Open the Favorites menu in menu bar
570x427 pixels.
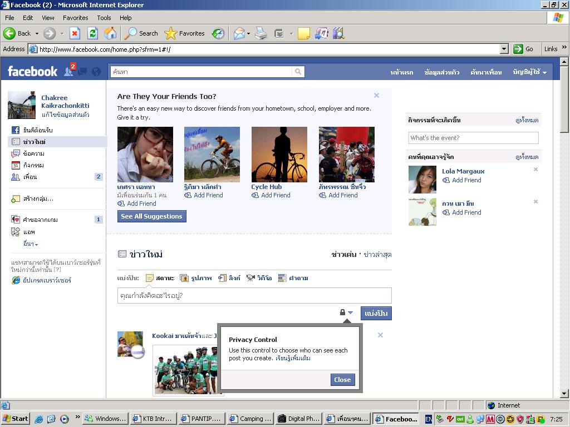(x=75, y=18)
